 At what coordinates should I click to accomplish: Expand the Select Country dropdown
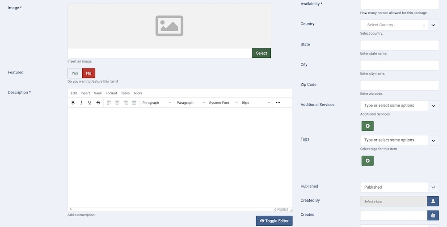[x=433, y=25]
